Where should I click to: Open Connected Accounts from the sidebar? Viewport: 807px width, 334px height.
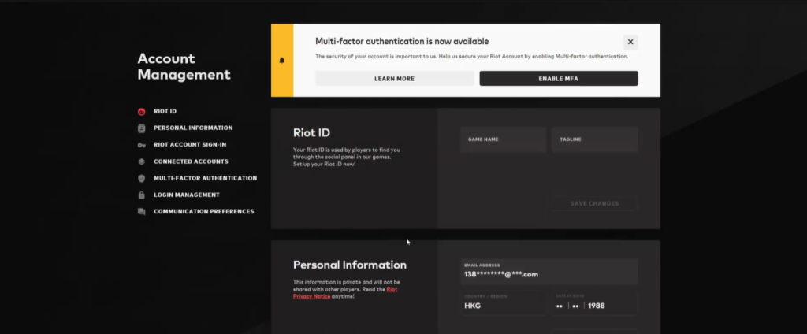[x=191, y=161]
